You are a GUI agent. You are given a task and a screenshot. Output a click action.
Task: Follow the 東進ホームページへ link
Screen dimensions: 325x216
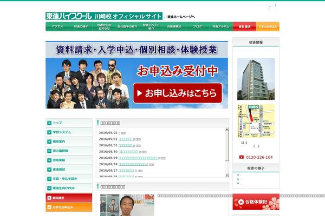point(181,17)
